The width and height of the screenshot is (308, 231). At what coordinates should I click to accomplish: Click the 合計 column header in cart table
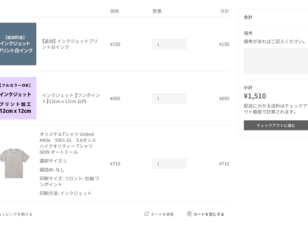click(x=225, y=11)
